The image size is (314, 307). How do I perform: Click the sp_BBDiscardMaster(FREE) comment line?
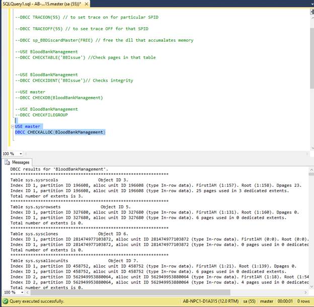tap(104, 40)
